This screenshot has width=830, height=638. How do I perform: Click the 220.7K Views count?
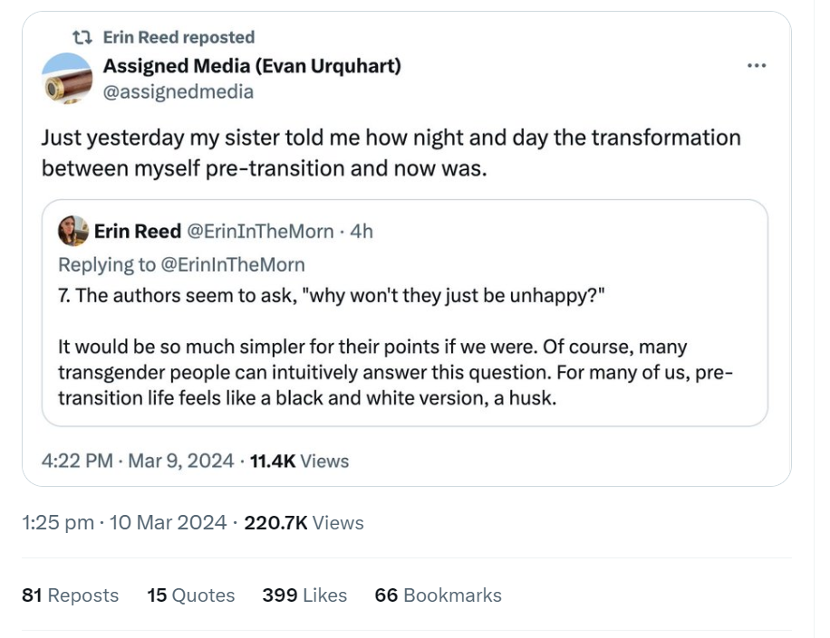tap(304, 522)
